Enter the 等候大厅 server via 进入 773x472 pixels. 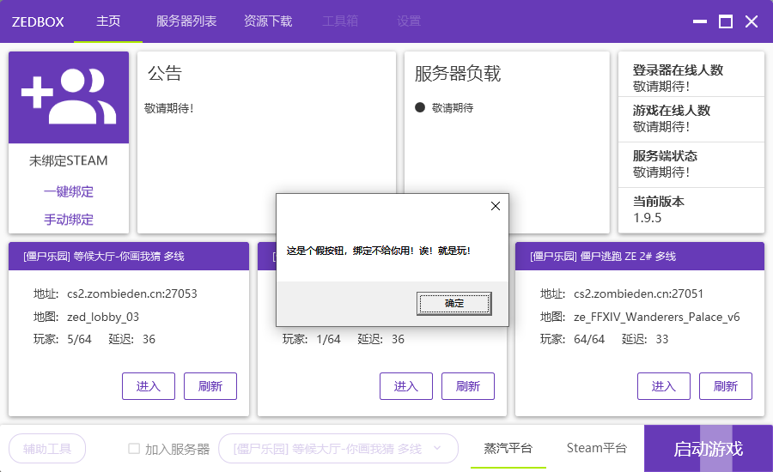[149, 386]
